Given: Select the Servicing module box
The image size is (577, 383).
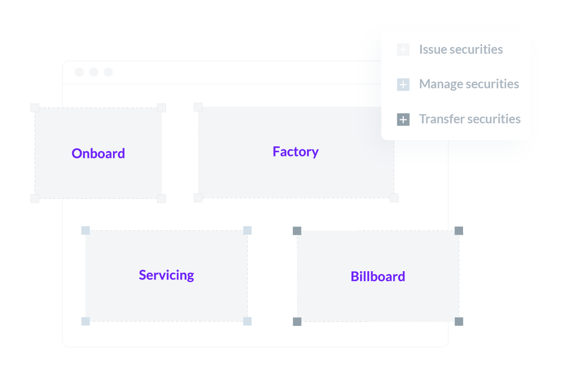Looking at the screenshot, I should pos(166,275).
